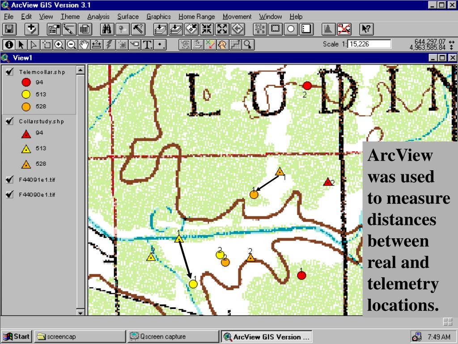The height and width of the screenshot is (344, 458).
Task: Open the Draw Point tool dropdown
Action: [x=160, y=45]
